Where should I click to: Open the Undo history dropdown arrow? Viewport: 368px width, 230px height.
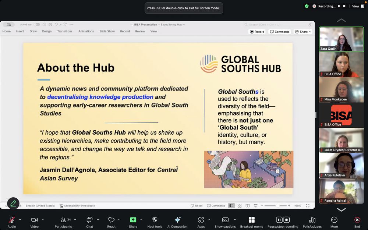(61, 24)
